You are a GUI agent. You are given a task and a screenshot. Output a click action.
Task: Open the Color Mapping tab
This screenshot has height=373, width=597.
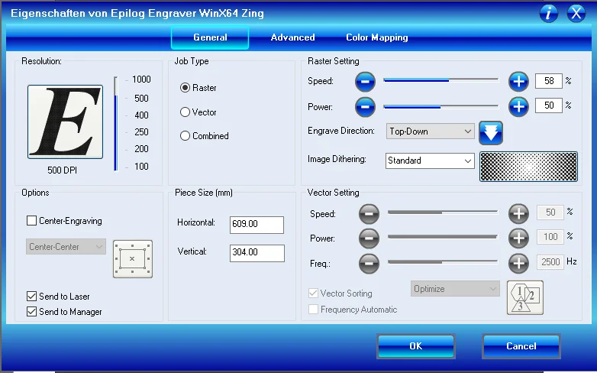point(376,37)
